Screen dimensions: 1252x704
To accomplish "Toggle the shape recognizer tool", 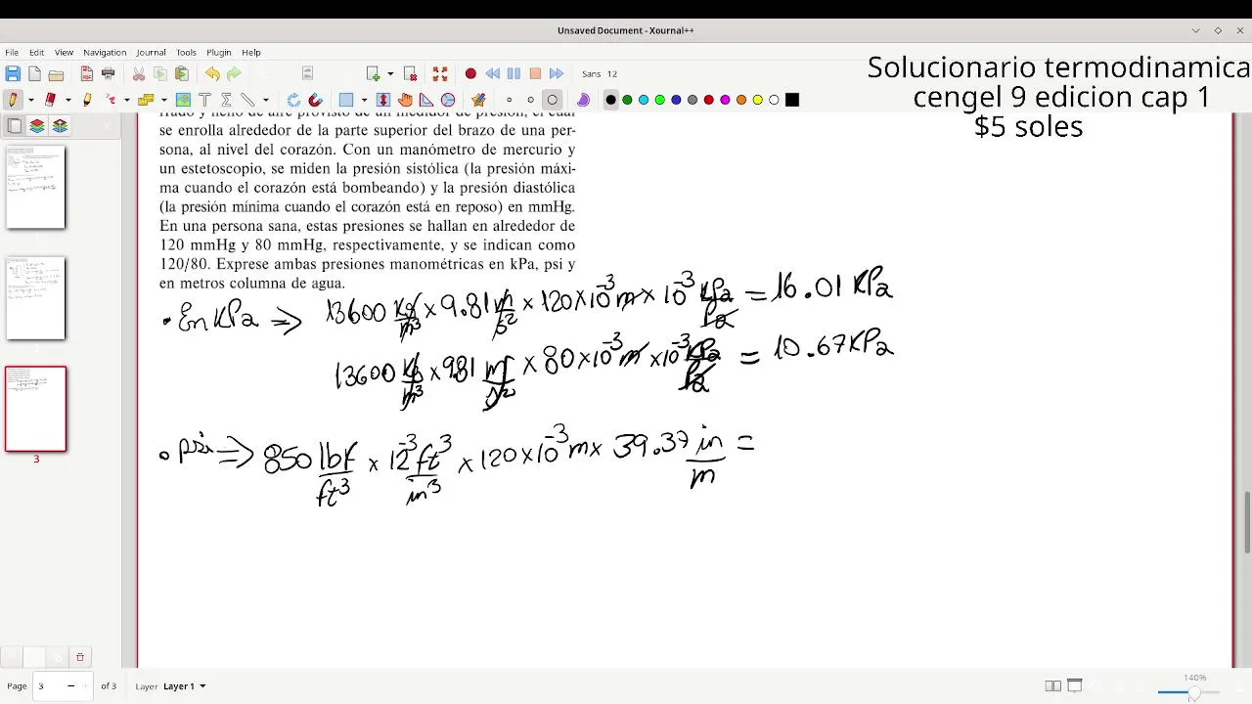I will click(x=478, y=100).
